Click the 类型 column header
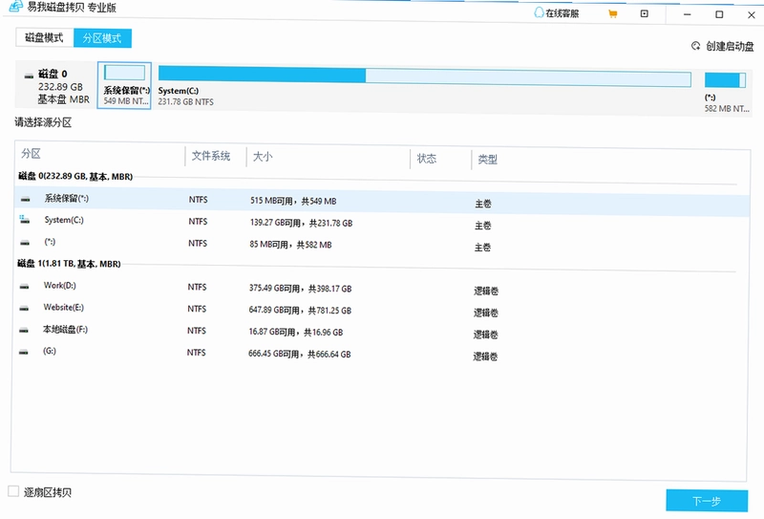 (x=487, y=160)
